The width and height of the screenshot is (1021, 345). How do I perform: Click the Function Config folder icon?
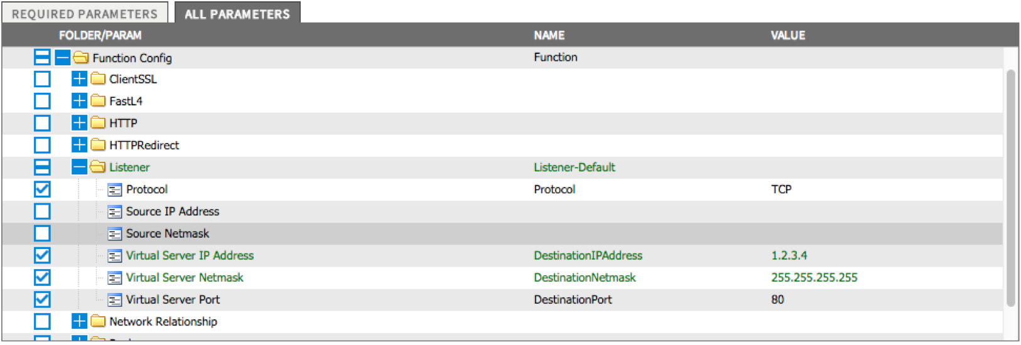pyautogui.click(x=80, y=58)
